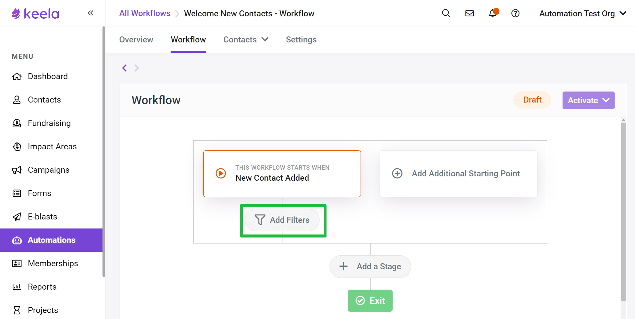This screenshot has height=319, width=635.
Task: Click the plus circle for additional starting point
Action: pos(397,173)
